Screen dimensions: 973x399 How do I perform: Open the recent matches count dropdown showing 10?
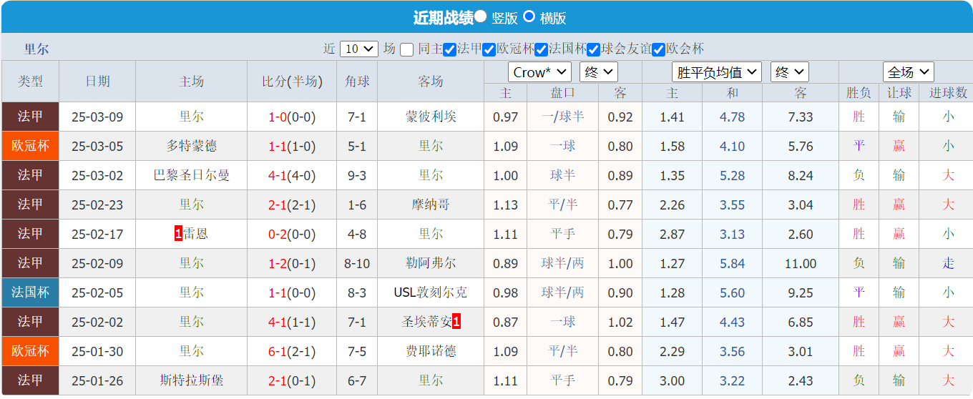pos(359,49)
